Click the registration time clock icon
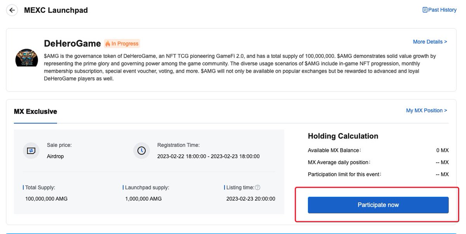Image resolution: width=466 pixels, height=234 pixels. click(141, 150)
